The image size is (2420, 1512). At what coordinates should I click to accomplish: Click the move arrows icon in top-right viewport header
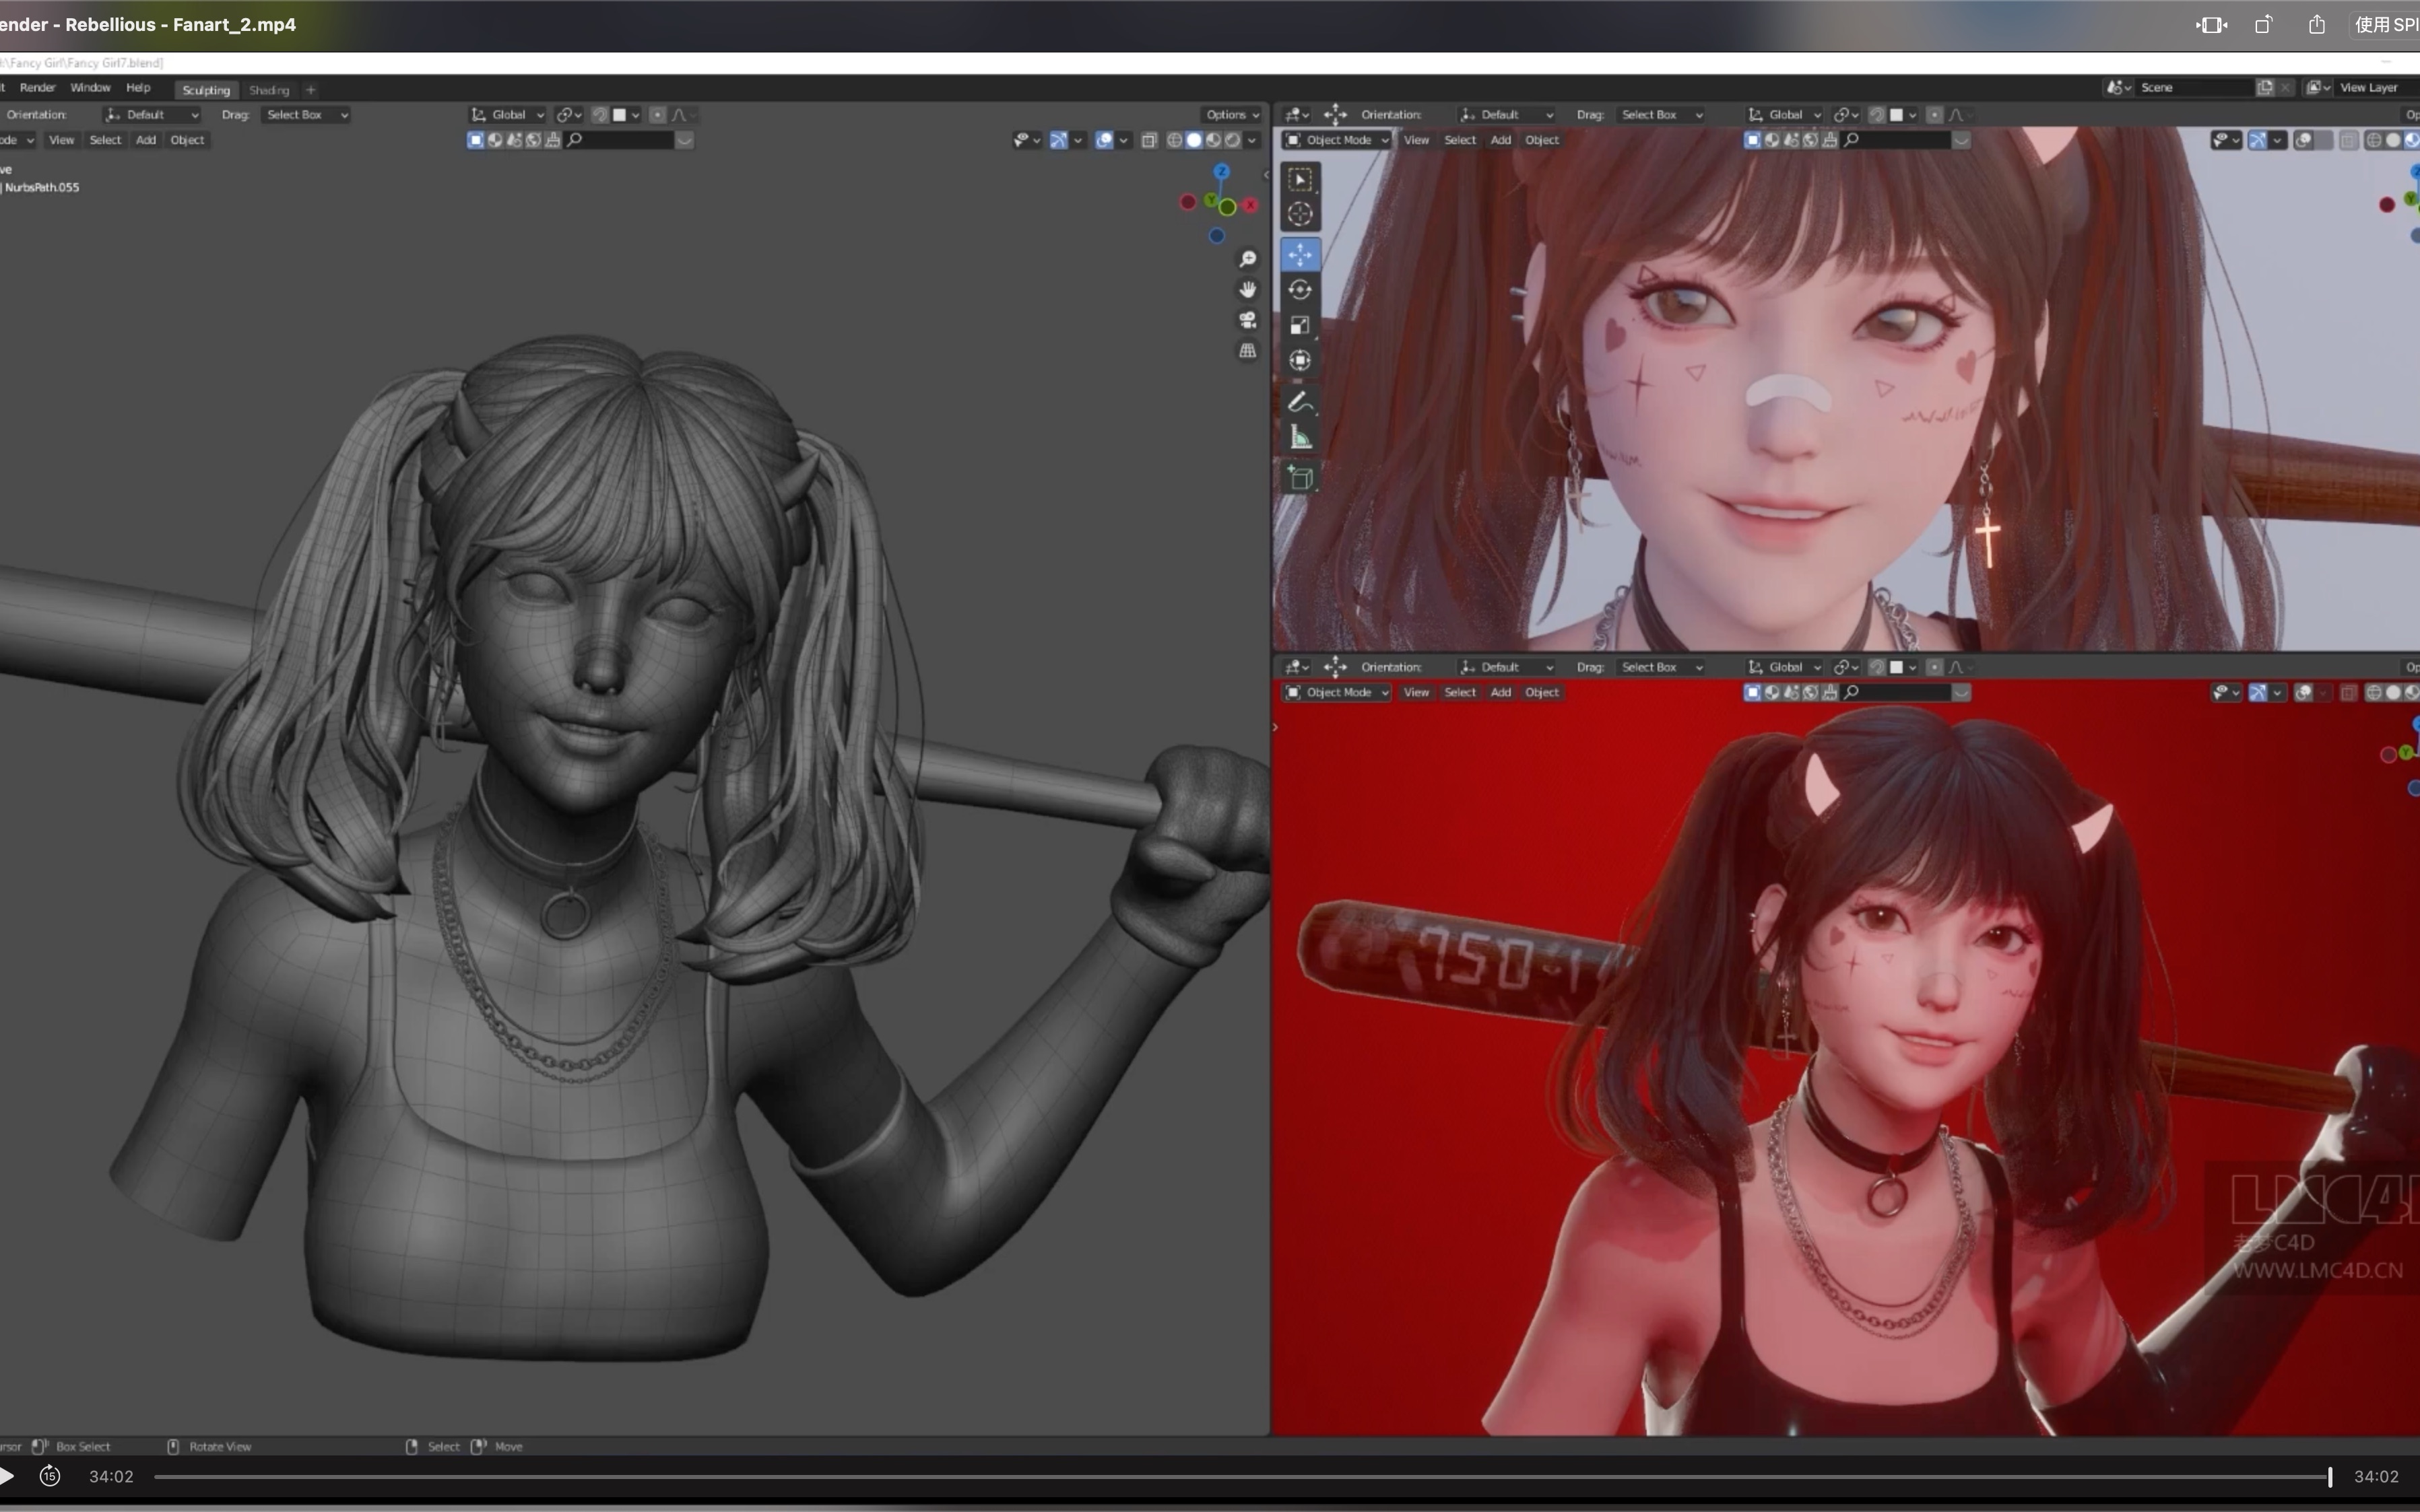[x=1336, y=115]
